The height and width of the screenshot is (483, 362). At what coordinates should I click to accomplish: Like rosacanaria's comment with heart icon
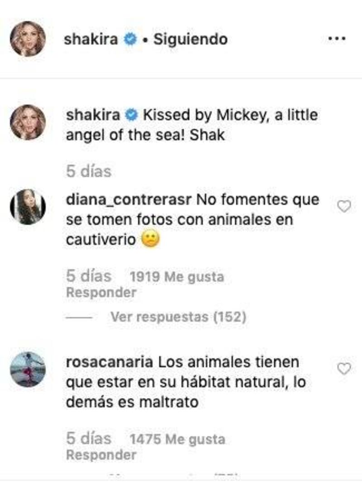click(344, 369)
